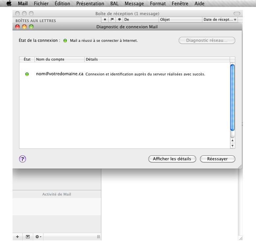Minimize the Diagnostic de connexion window
The image size is (256, 241).
coord(24,27)
